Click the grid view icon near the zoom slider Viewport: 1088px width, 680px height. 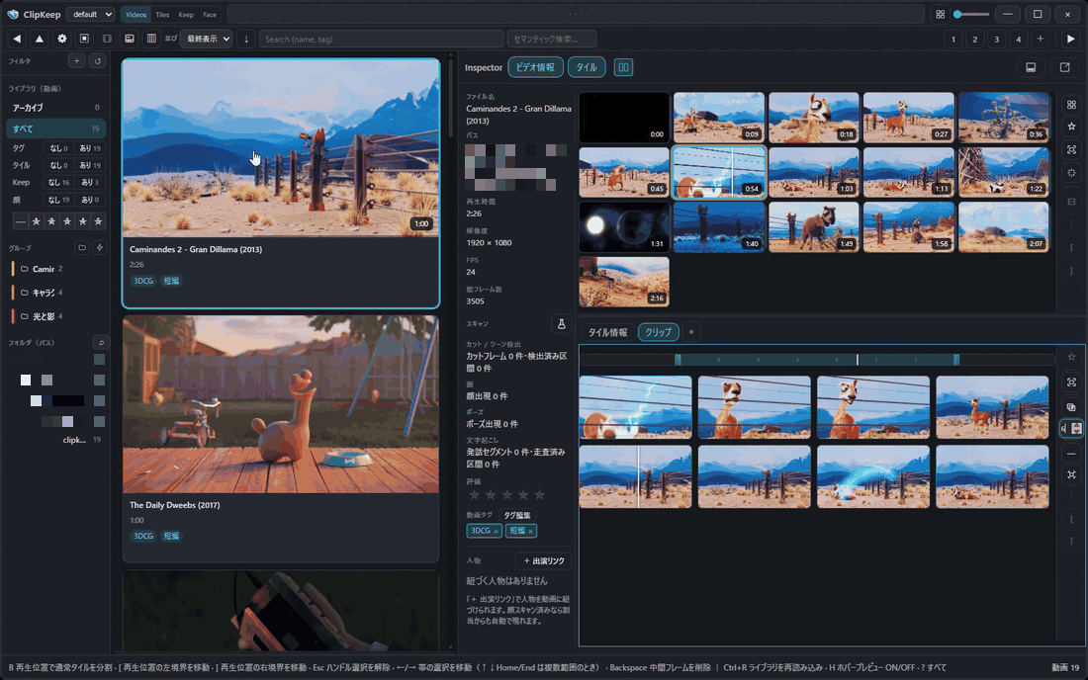(941, 14)
